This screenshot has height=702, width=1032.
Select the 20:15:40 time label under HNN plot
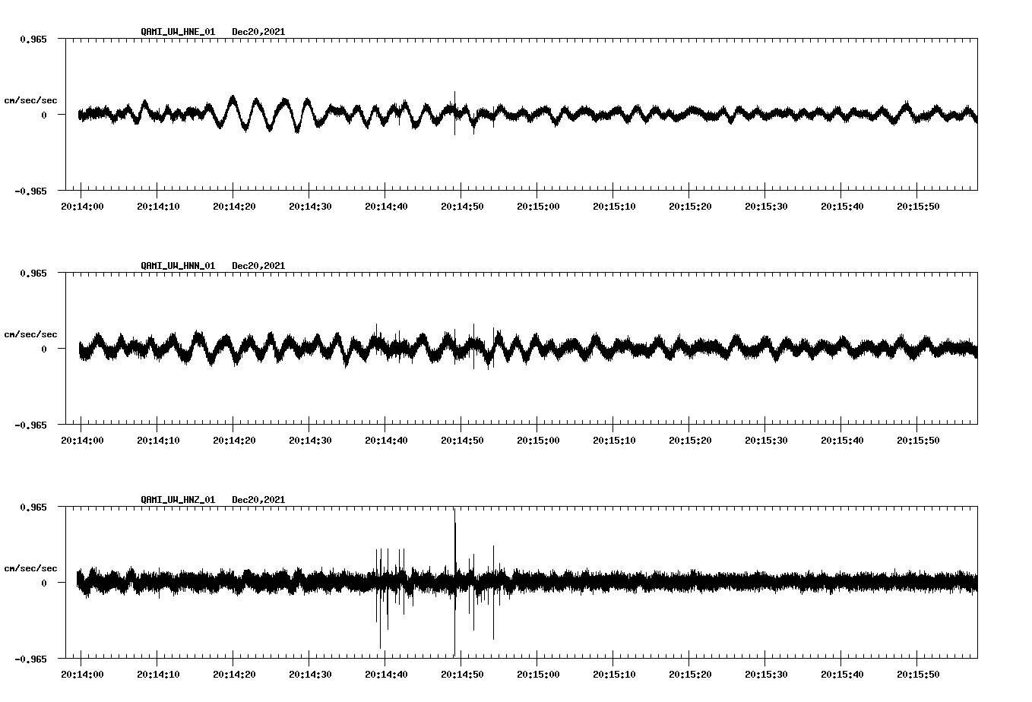click(x=842, y=441)
